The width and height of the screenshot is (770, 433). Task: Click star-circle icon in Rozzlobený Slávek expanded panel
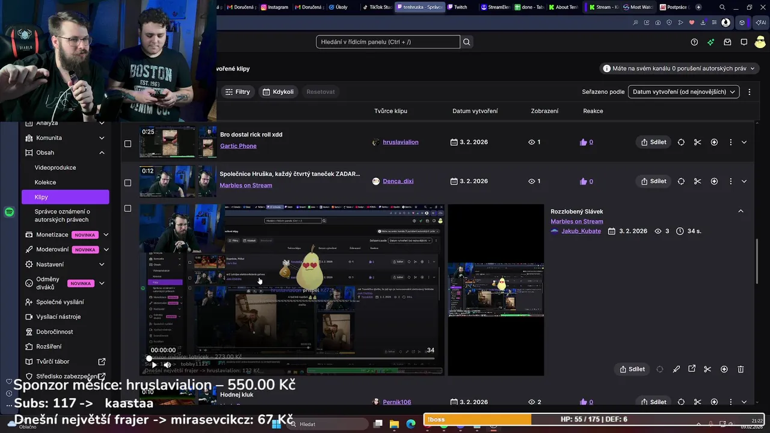point(724,369)
